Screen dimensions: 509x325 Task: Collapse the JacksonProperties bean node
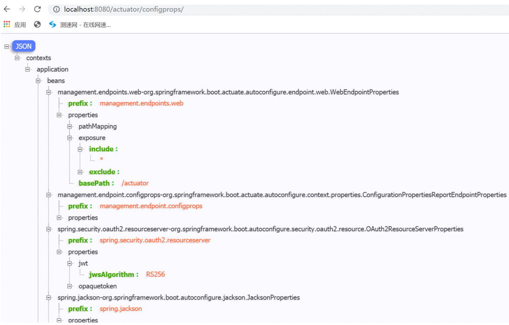(48, 297)
